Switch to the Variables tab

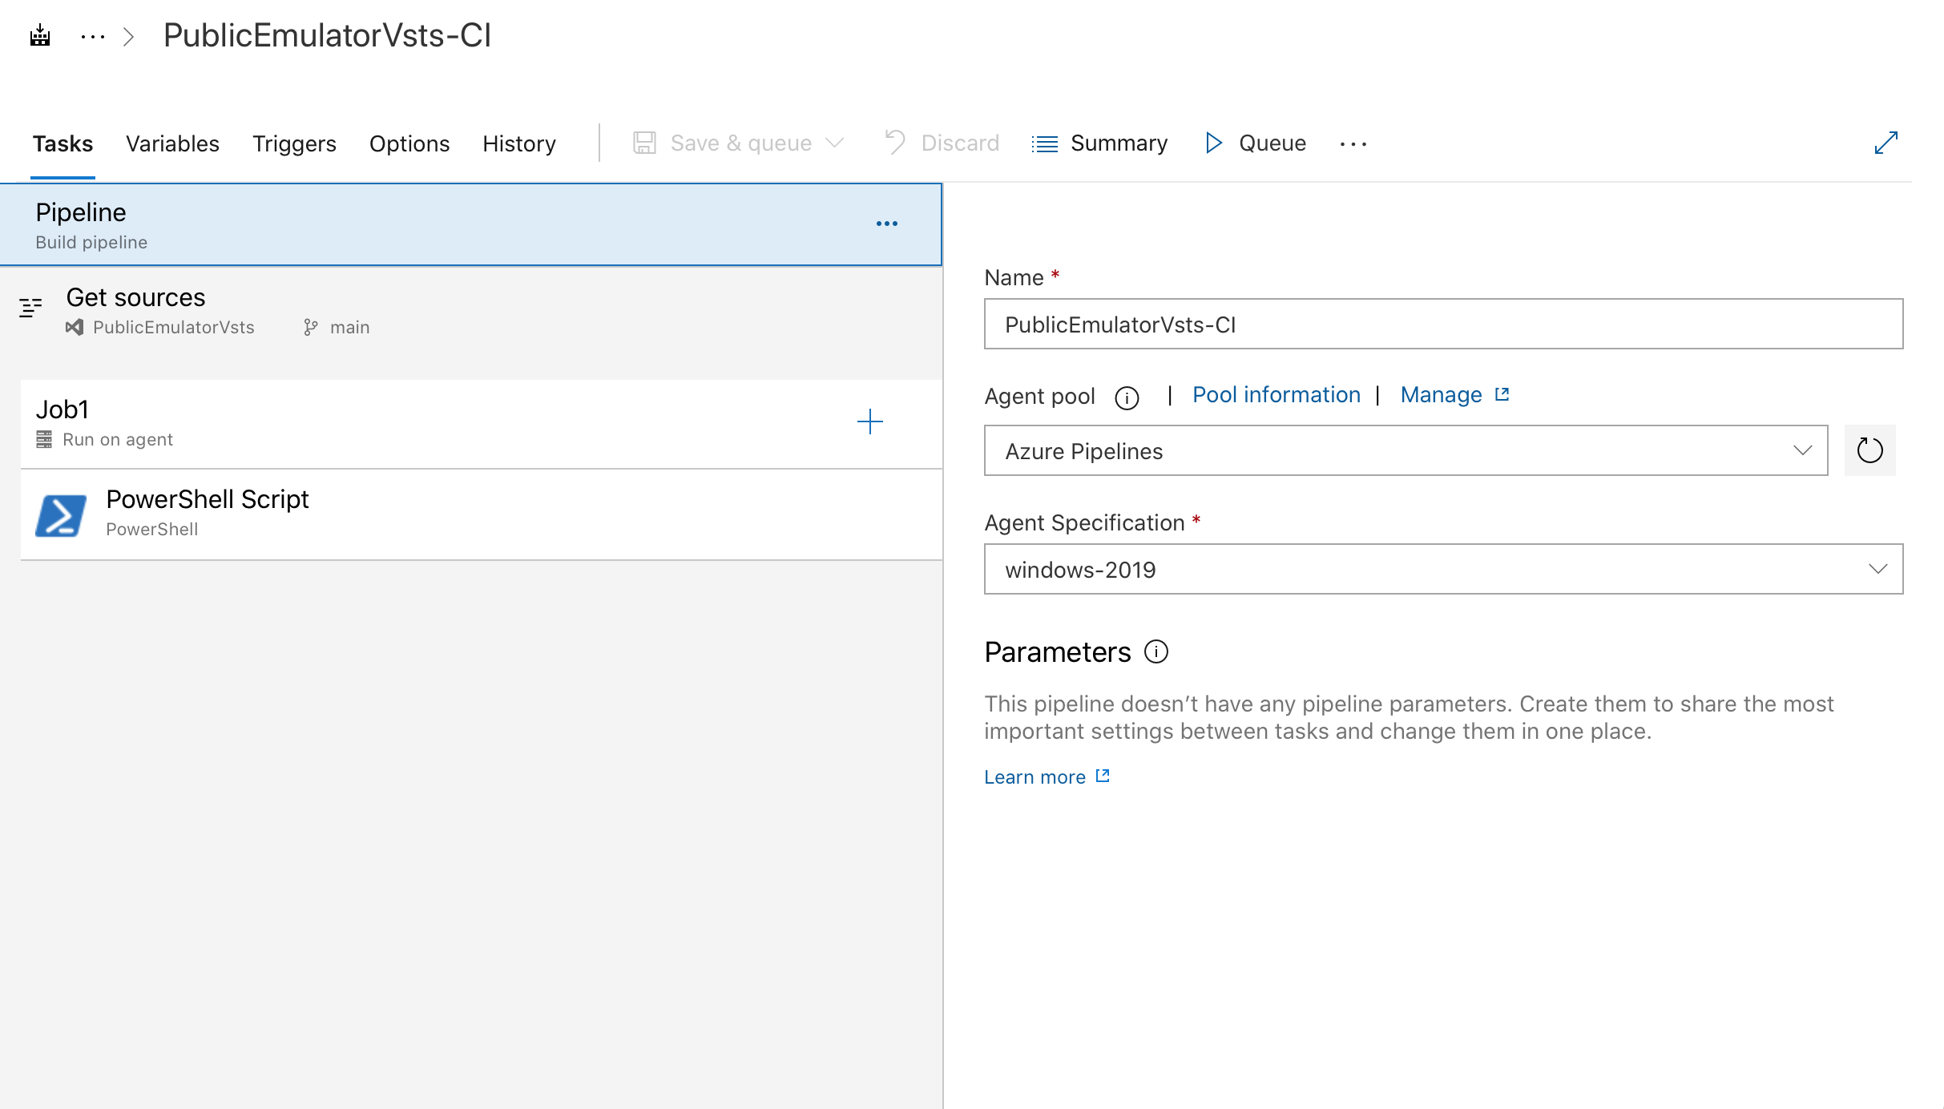pos(172,143)
